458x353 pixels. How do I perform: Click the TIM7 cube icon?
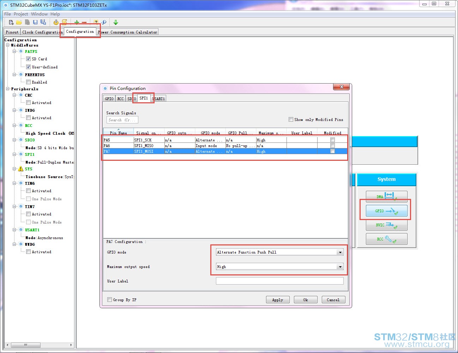point(21,207)
